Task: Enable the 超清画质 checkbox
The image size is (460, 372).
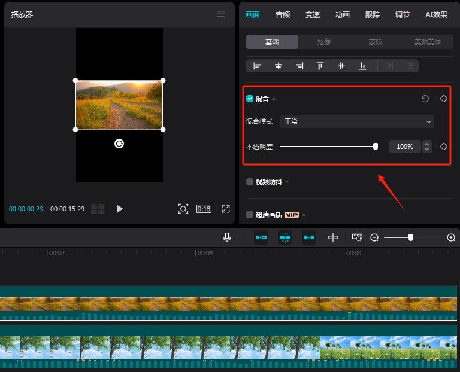Action: [250, 215]
